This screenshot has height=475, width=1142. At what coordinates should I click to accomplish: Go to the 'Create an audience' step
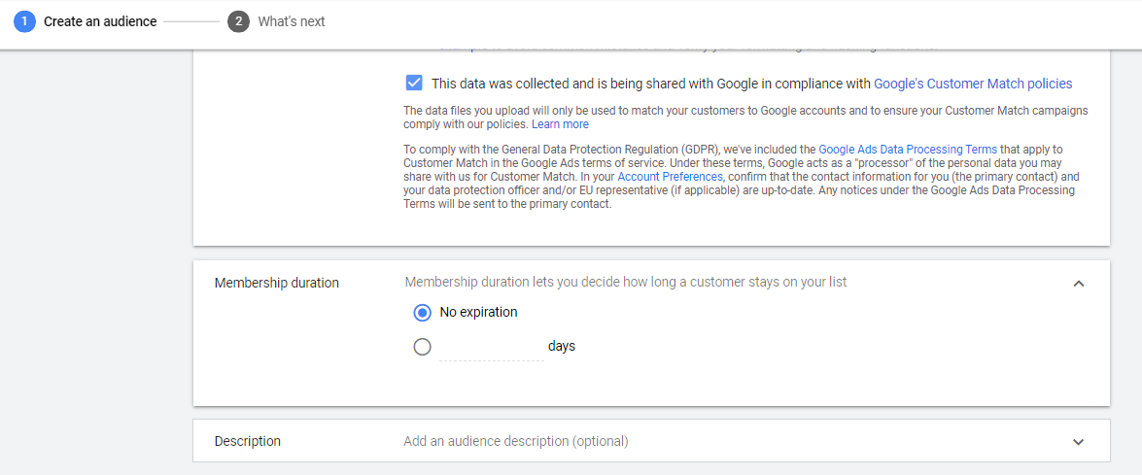[100, 21]
